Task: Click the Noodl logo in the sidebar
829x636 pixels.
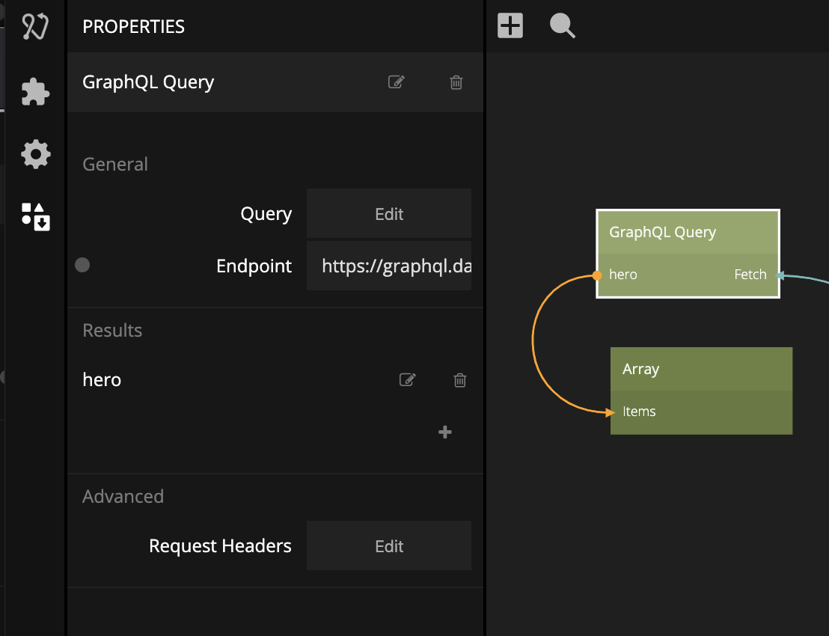Action: coord(34,27)
